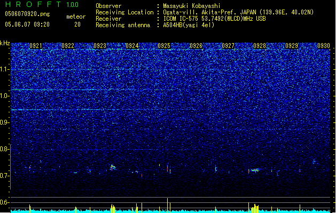Select observer name Masayuki Kobayashi

(x=192, y=6)
